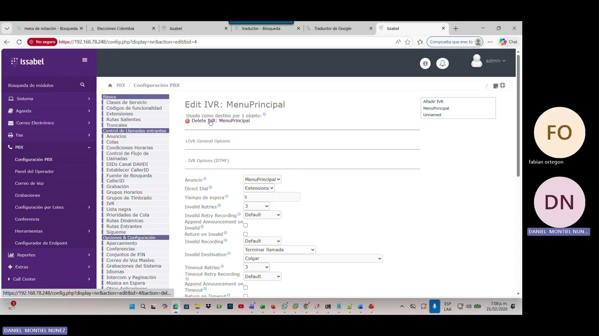Click the Delete IVR: MenuPrincipal link
The image size is (599, 336).
(220, 121)
